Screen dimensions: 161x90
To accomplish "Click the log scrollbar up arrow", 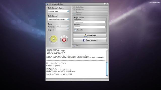I will pyautogui.click(x=107, y=50).
